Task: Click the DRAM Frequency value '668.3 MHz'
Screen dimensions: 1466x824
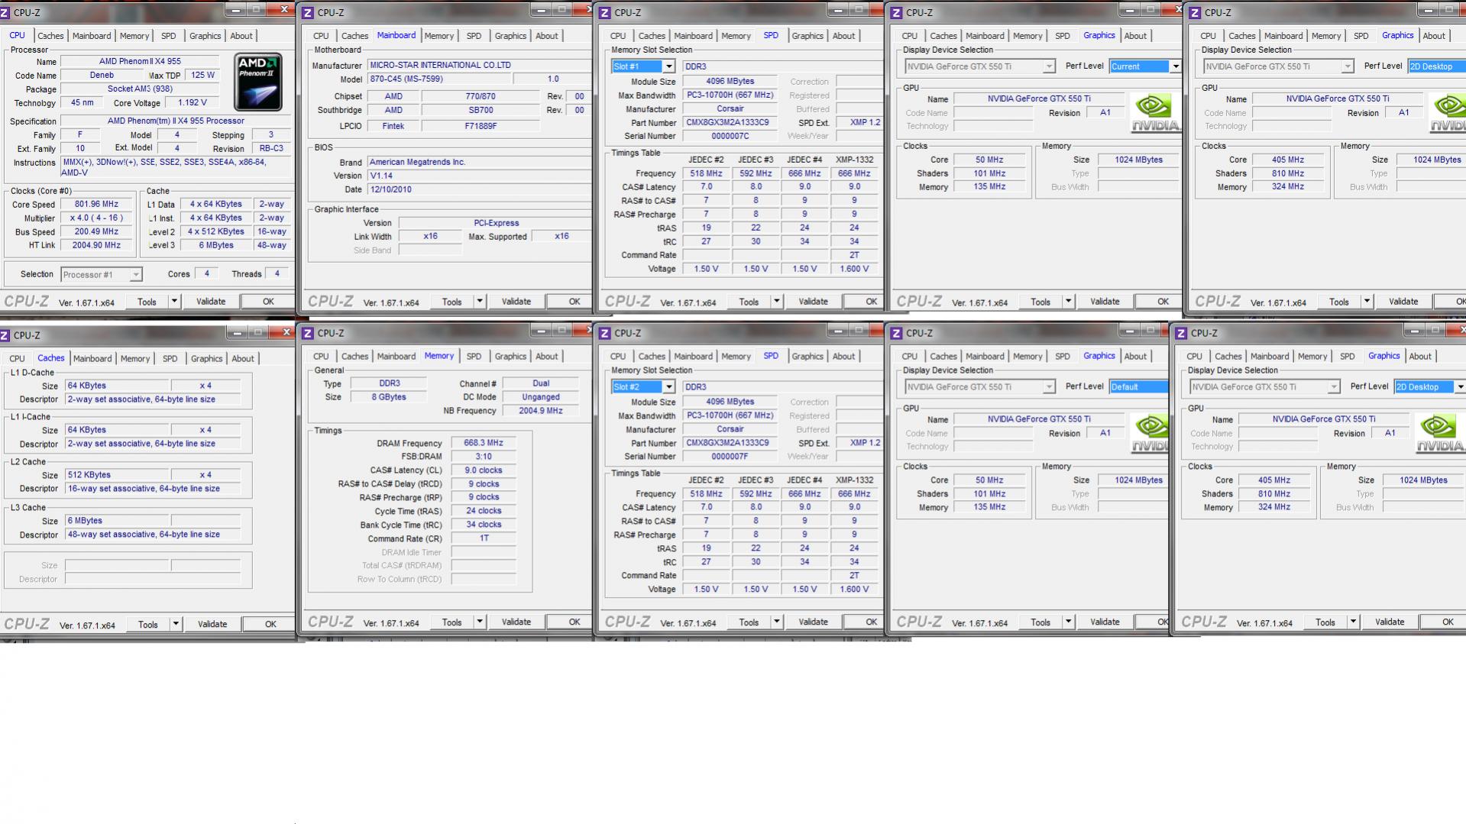Action: click(484, 443)
